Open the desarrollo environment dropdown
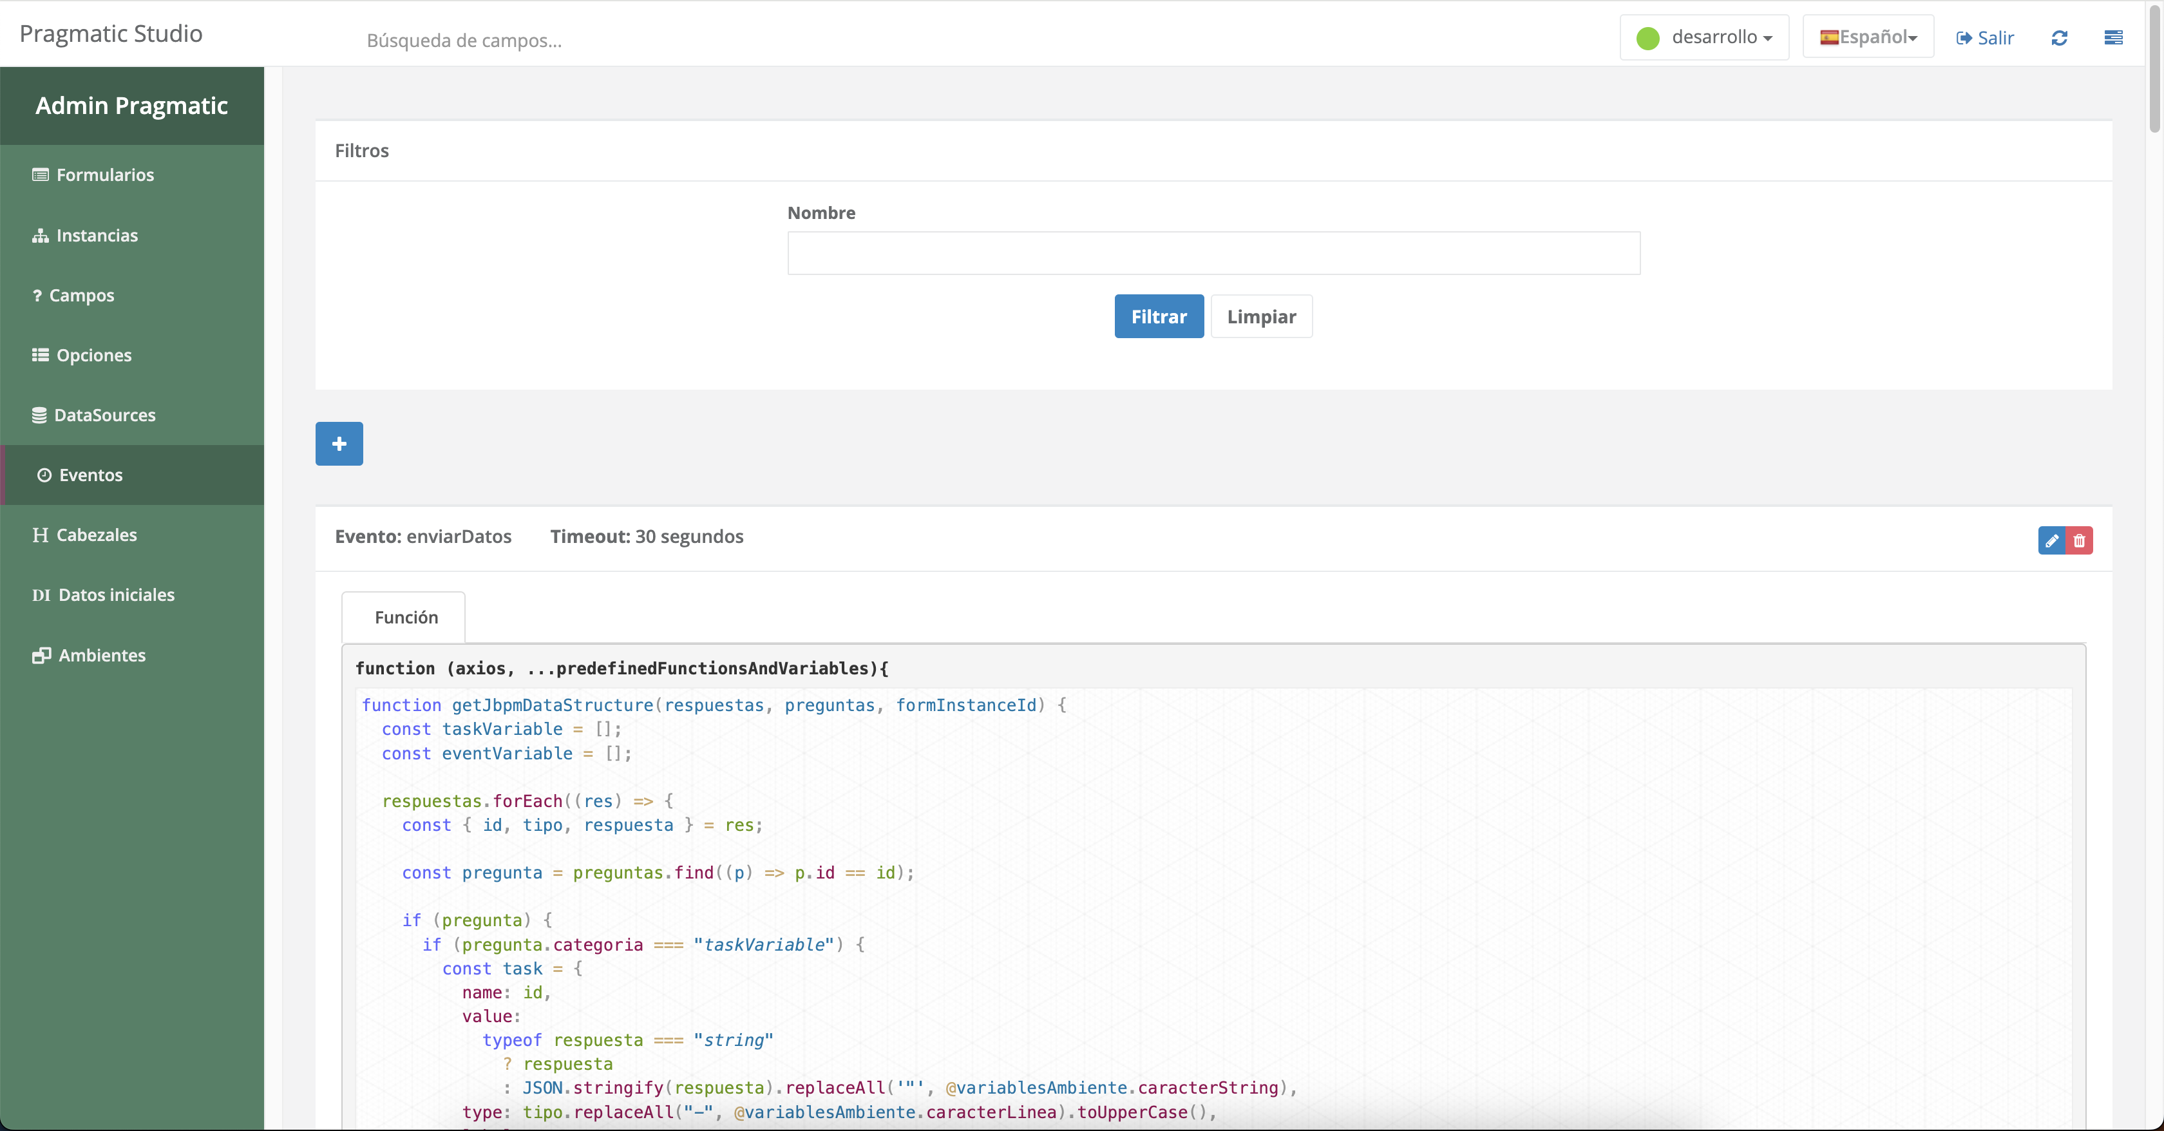The height and width of the screenshot is (1131, 2164). 1705,37
